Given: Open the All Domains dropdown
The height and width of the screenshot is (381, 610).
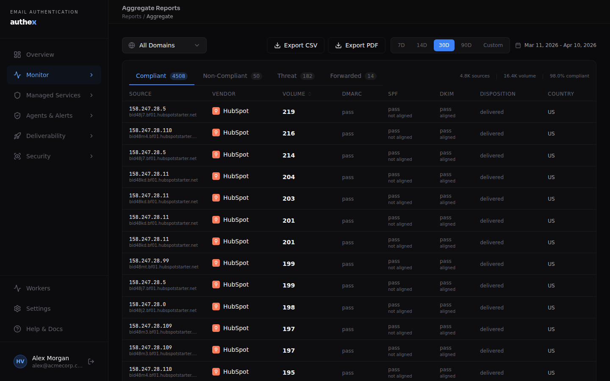Looking at the screenshot, I should pos(164,45).
